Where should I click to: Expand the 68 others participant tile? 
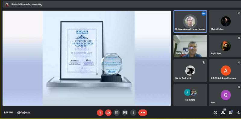click(190, 95)
